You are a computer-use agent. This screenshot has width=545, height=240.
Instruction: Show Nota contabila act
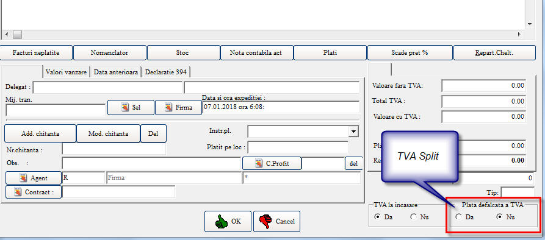tap(256, 53)
